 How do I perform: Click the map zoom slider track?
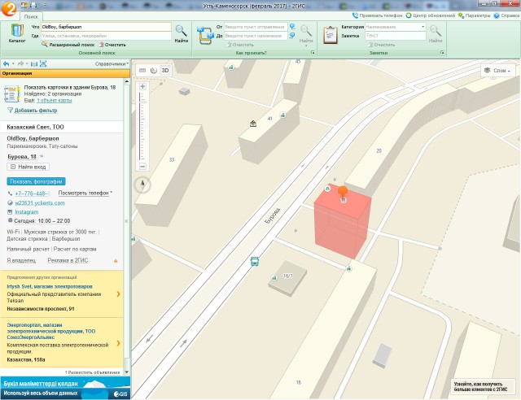(142, 126)
